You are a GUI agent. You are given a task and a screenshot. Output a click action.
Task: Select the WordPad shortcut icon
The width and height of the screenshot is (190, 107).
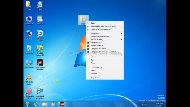(x=40, y=20)
